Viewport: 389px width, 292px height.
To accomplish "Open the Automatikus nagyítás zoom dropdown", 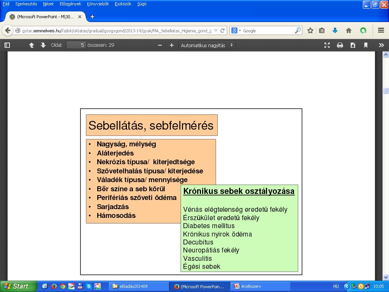I will click(x=207, y=45).
